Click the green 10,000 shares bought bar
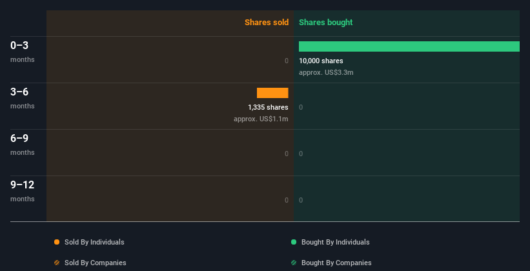This screenshot has width=530, height=271. point(409,46)
